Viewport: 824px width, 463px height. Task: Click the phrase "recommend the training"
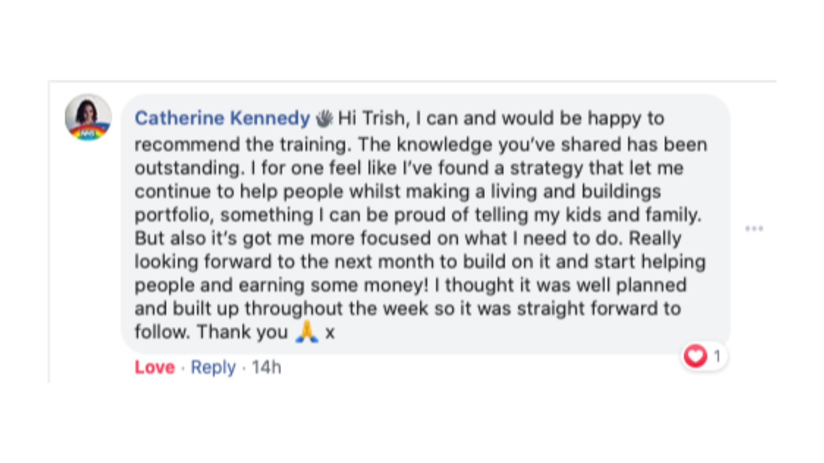(x=240, y=145)
